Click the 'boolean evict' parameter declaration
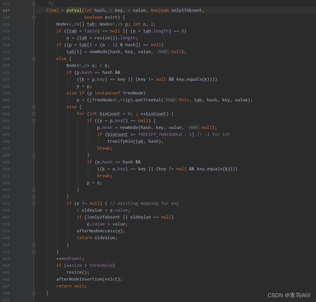The width and height of the screenshot is (316, 302). pyautogui.click(x=100, y=17)
